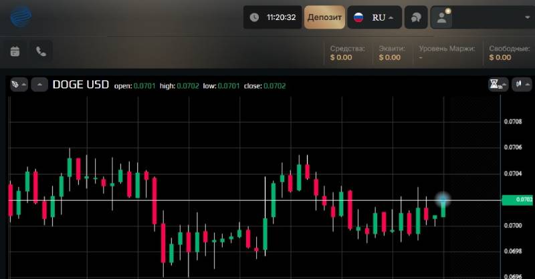
Task: Click the 0.0698 price axis label
Action: [513, 252]
